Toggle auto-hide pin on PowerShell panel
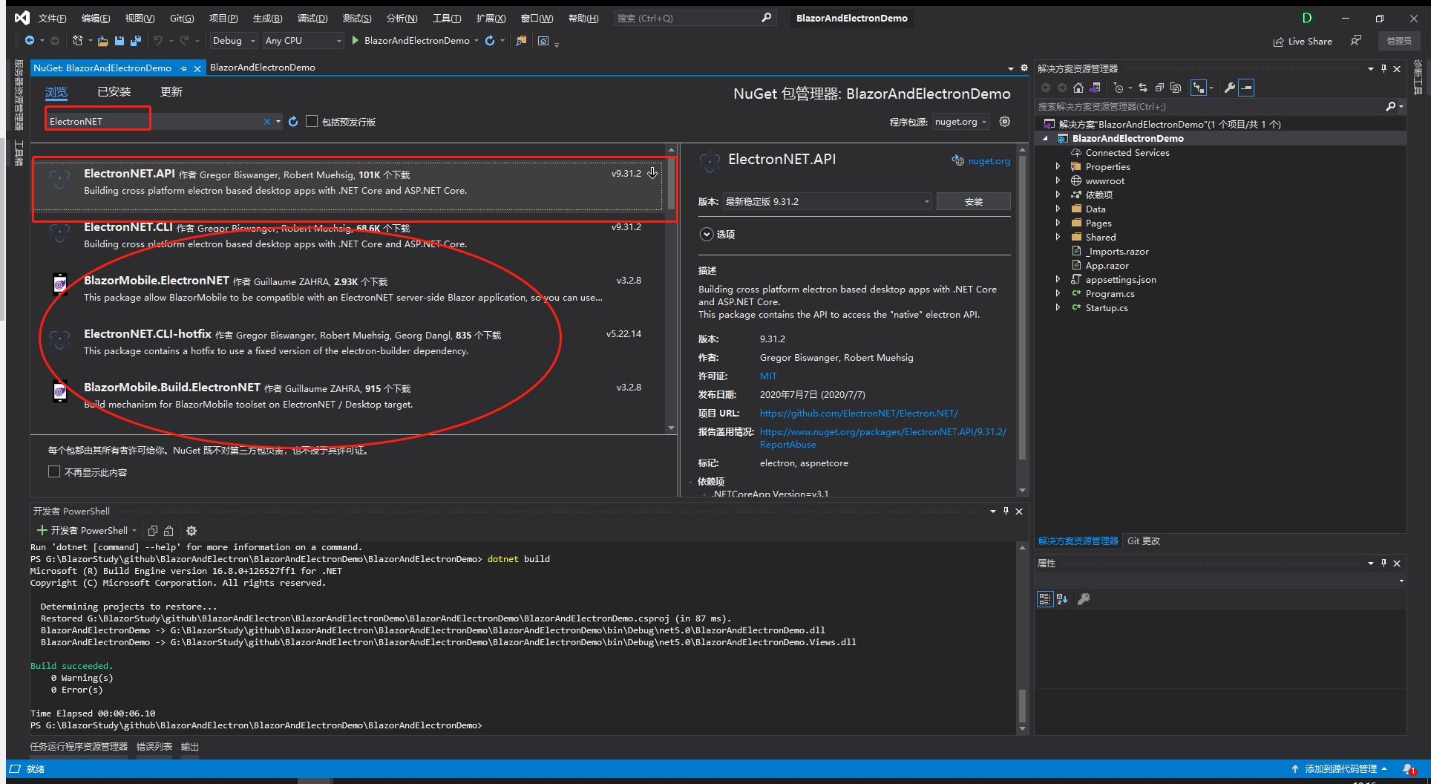Viewport: 1431px width, 784px height. coord(1006,511)
